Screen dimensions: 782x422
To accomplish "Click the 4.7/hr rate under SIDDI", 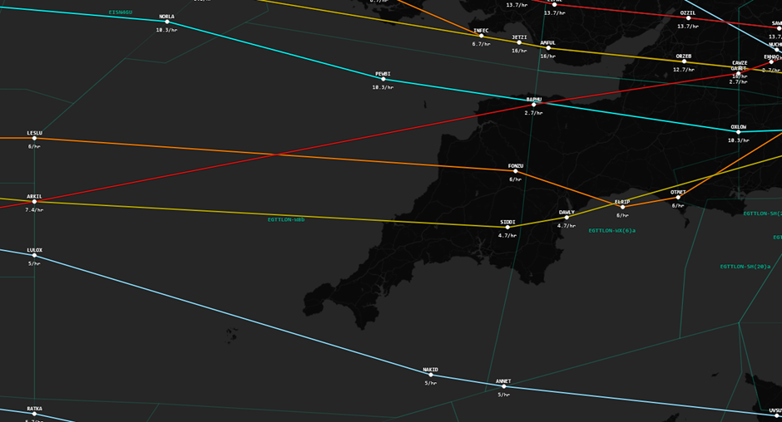I will click(x=507, y=235).
